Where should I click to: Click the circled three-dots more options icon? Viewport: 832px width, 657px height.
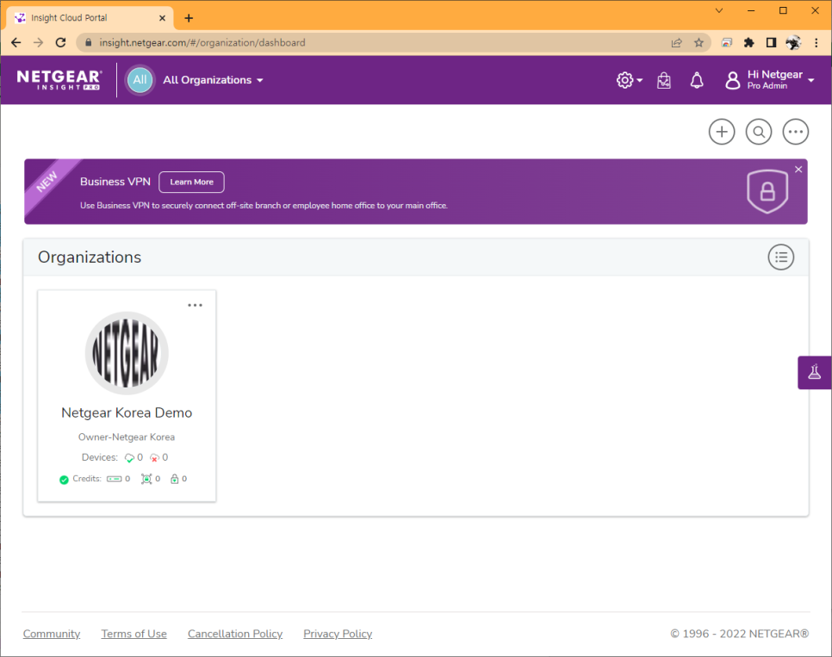pyautogui.click(x=795, y=132)
